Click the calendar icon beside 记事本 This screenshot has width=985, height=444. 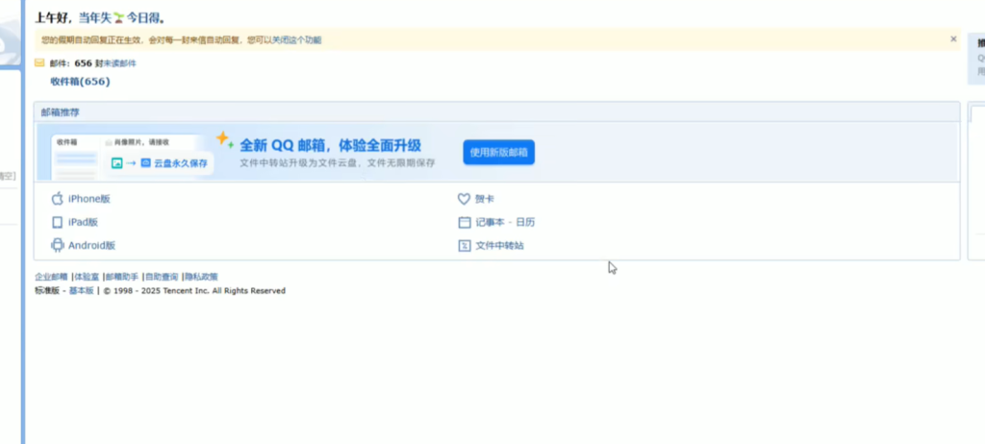(x=465, y=222)
